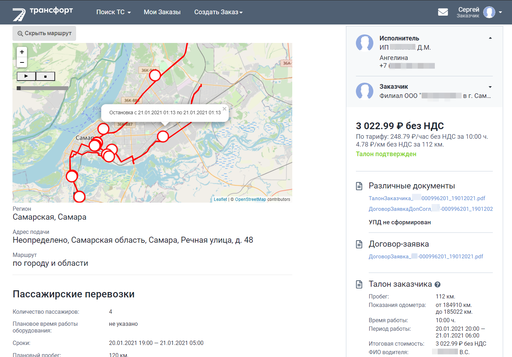The image size is (512, 357).
Task: Open the ТалонЗаказчика PDF link
Action: point(427,198)
